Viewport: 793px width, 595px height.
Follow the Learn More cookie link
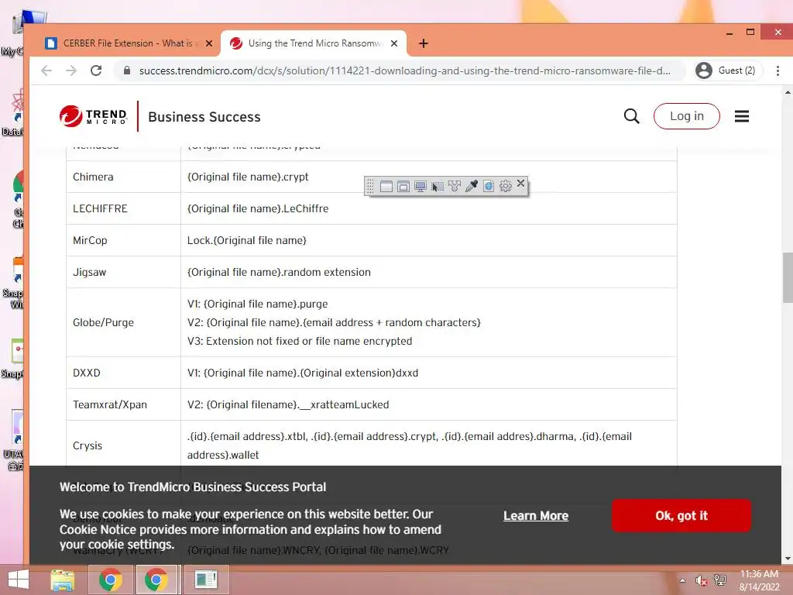tap(536, 515)
